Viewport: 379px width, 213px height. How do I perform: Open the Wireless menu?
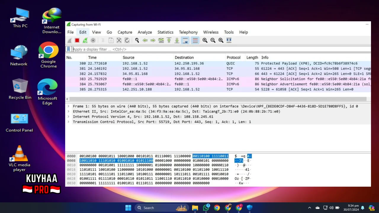[x=211, y=32]
